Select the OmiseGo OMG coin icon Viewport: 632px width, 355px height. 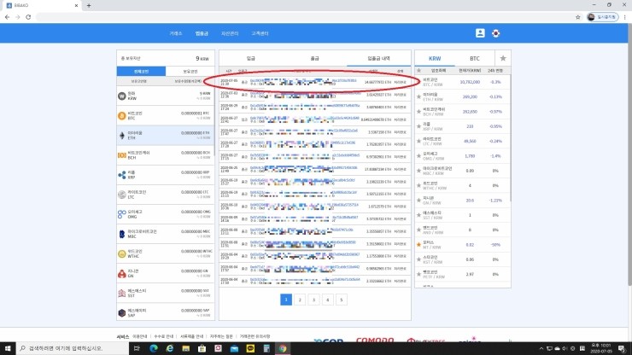click(x=122, y=214)
